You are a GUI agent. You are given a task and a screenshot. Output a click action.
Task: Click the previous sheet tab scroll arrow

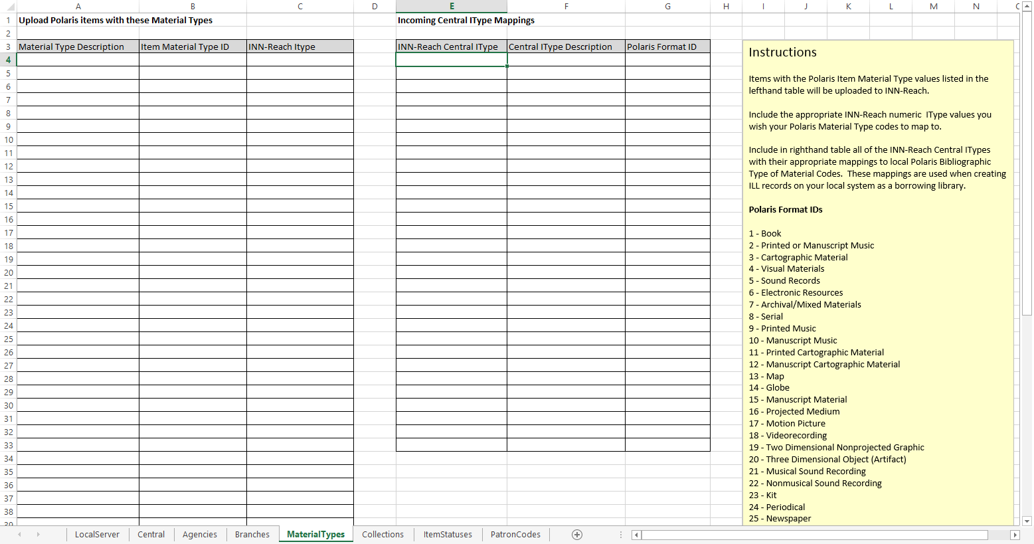coord(19,535)
